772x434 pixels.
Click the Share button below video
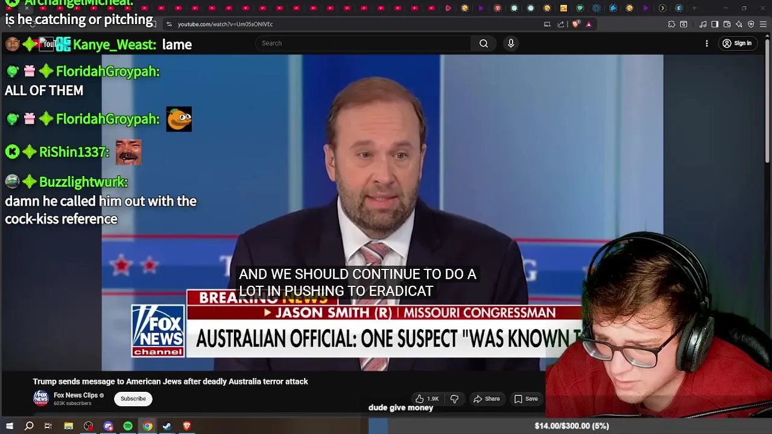coord(487,398)
